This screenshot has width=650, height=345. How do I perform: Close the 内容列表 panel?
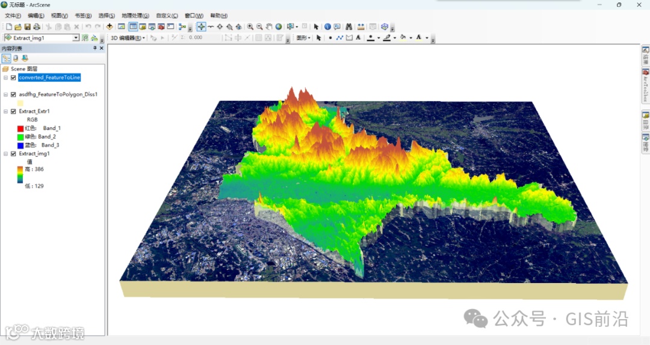coord(102,48)
